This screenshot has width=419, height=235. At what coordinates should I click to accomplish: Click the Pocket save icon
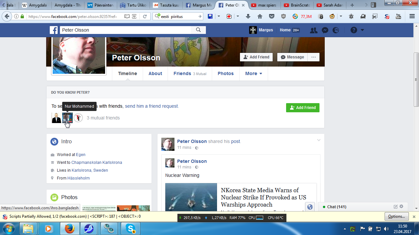[x=272, y=16]
